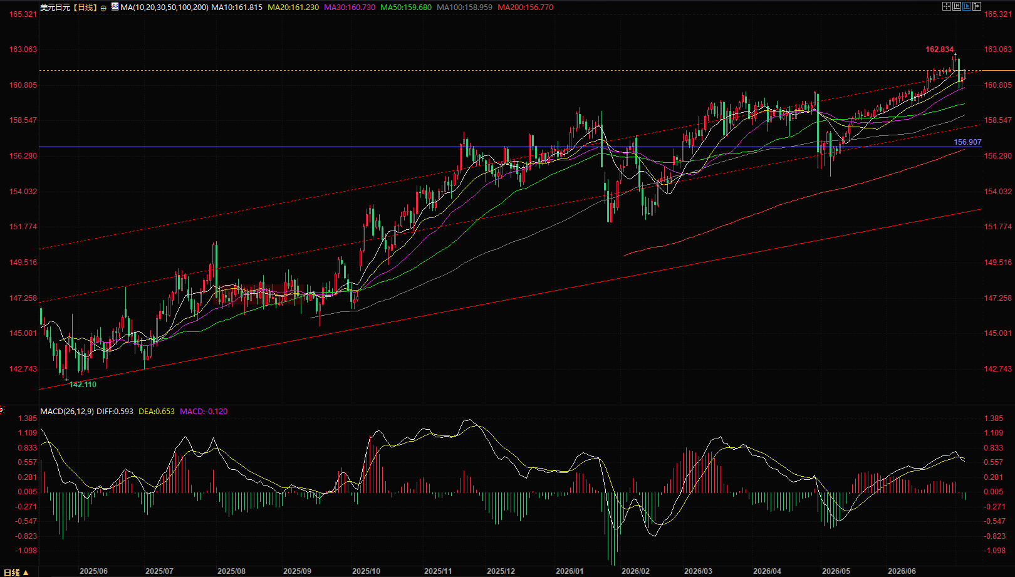Screen dimensions: 1015x577
Task: Click the expand panel right arrow icon
Action: click(x=977, y=6)
